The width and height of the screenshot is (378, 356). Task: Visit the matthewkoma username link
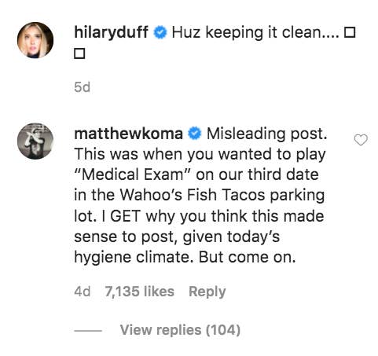(x=129, y=134)
